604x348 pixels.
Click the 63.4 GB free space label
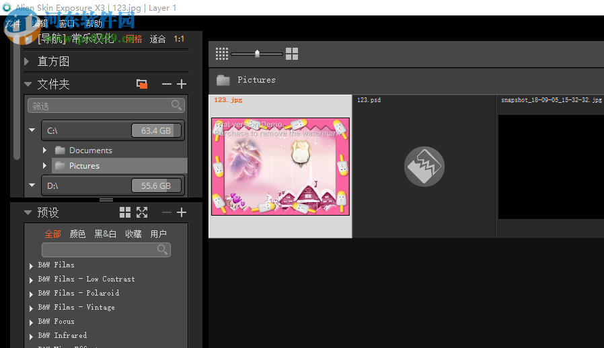(156, 130)
